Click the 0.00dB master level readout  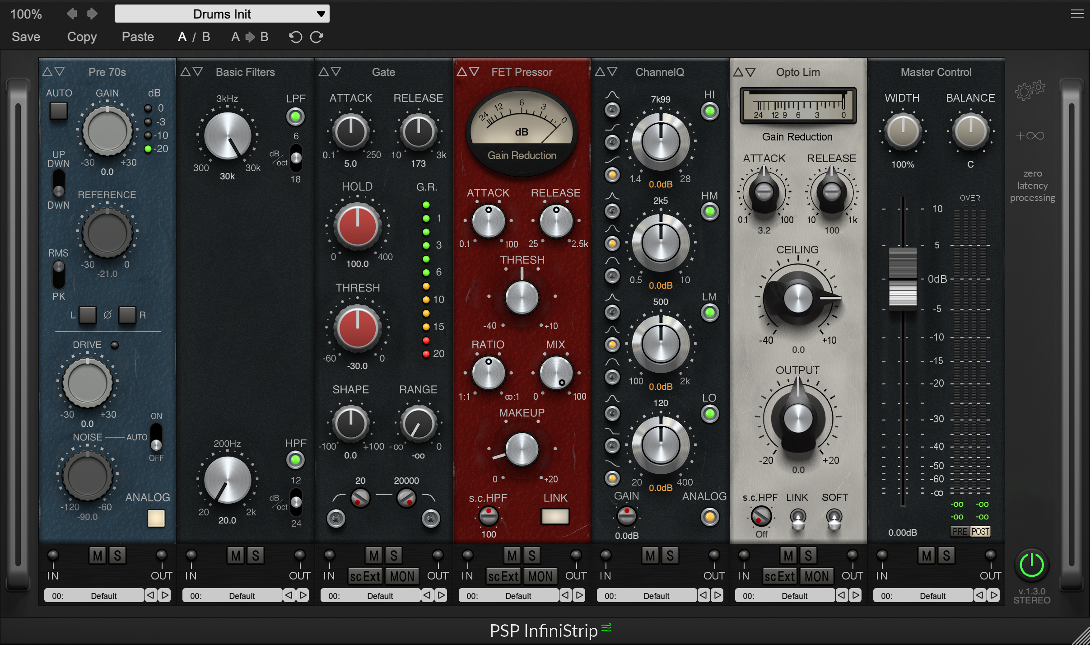point(903,533)
